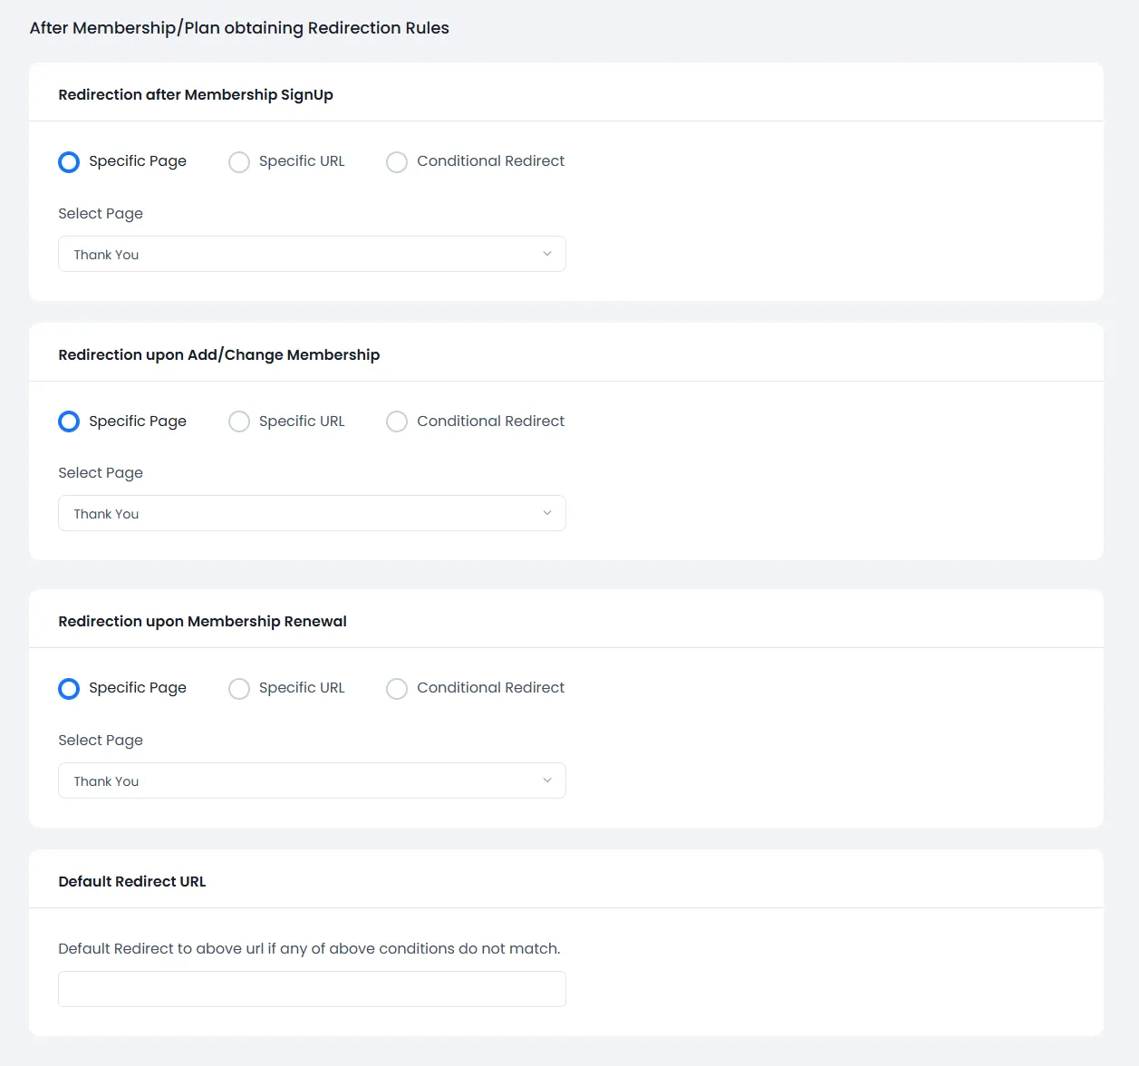Select Specific Page for Add/Change Membership

pos(69,422)
